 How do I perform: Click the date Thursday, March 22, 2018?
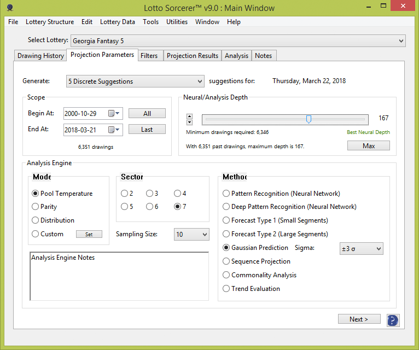click(309, 81)
